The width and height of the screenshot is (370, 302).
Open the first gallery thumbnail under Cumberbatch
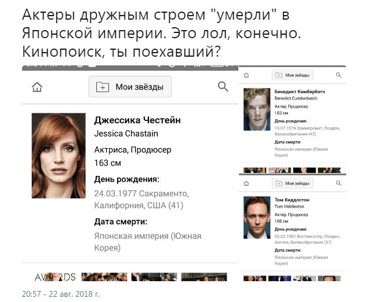click(x=255, y=170)
